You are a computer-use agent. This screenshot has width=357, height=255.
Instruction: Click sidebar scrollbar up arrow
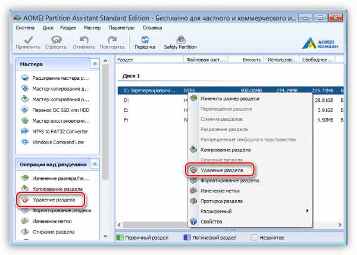coord(105,61)
